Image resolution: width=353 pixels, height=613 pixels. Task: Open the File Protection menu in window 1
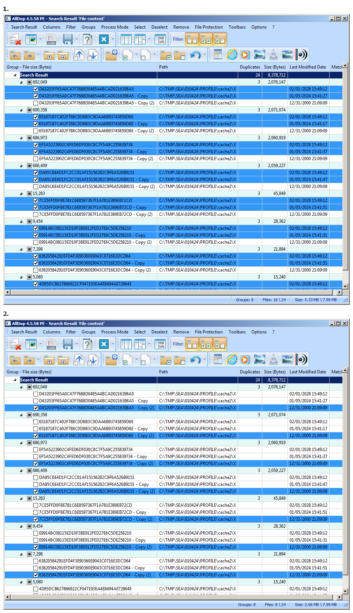209,27
